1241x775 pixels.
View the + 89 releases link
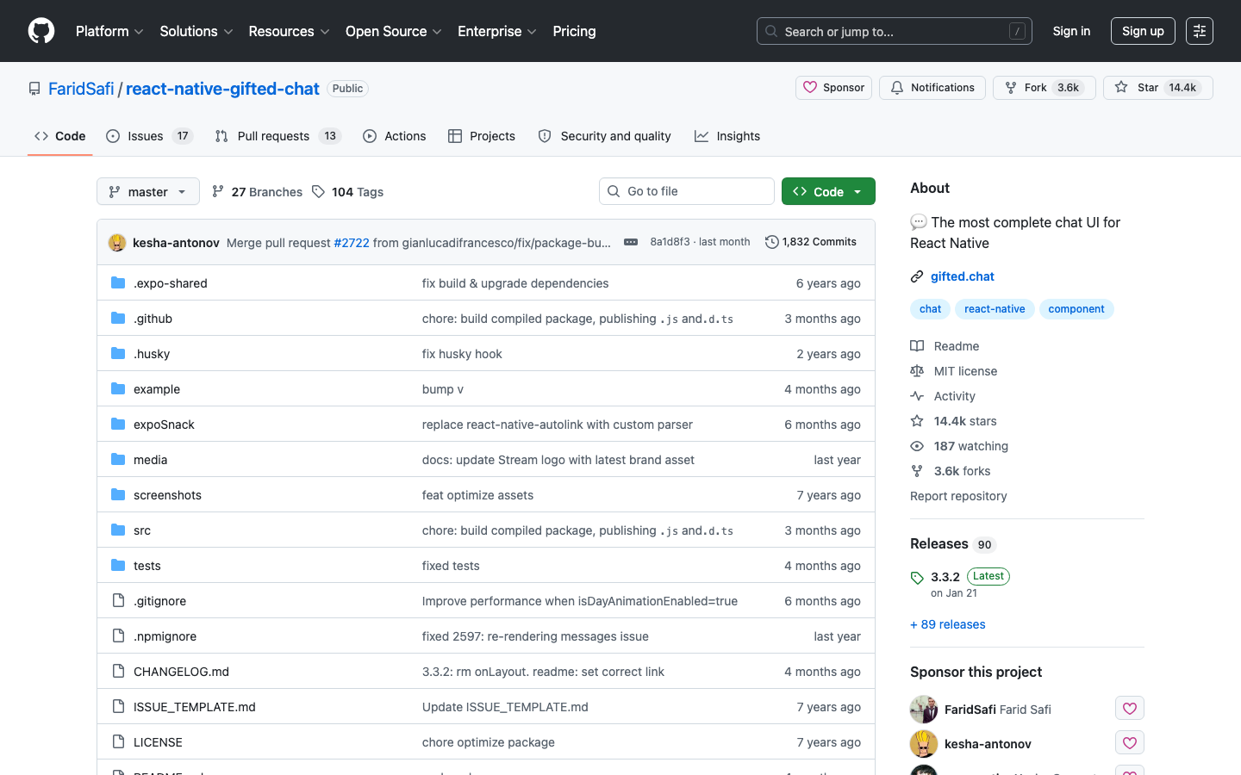[x=948, y=624]
